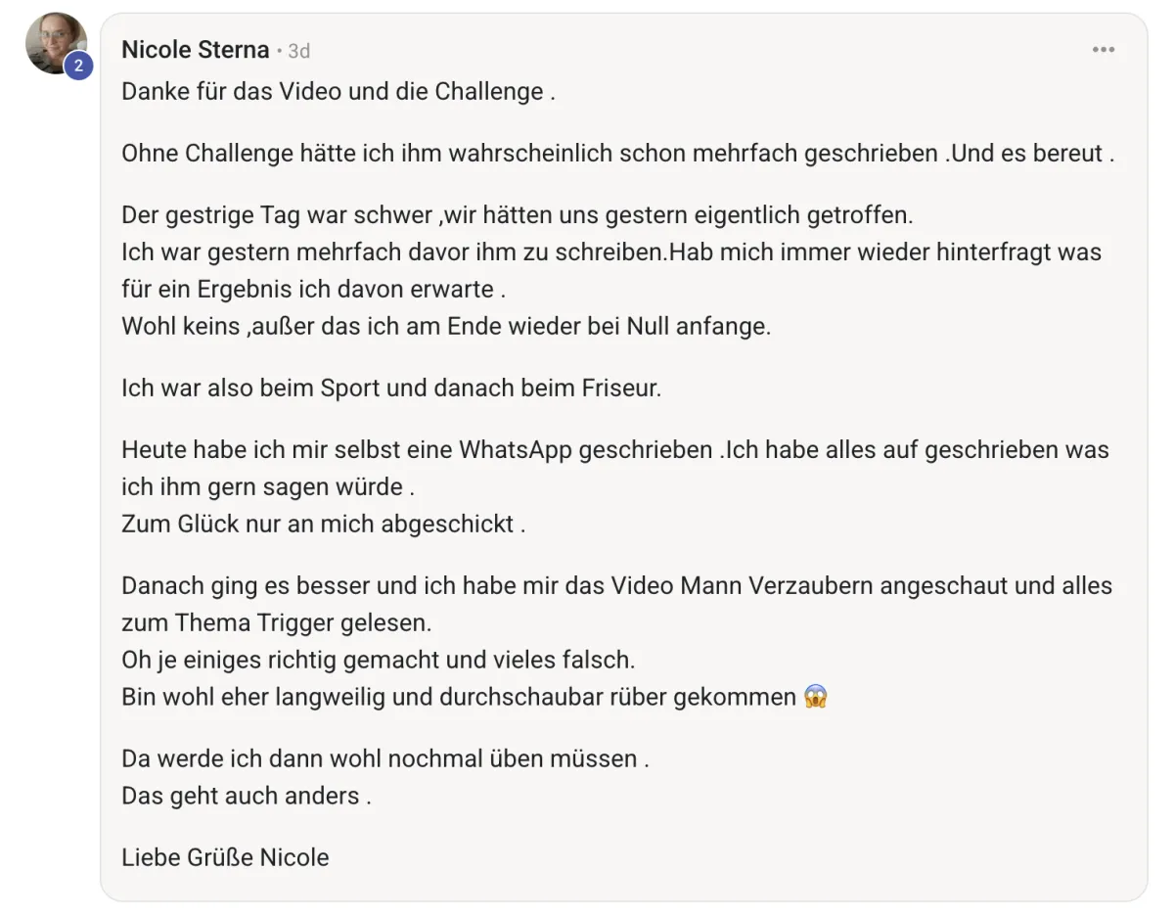The image size is (1174, 916).
Task: Click the 'Liebe Grüße Nicole' closing line
Action: coord(225,857)
